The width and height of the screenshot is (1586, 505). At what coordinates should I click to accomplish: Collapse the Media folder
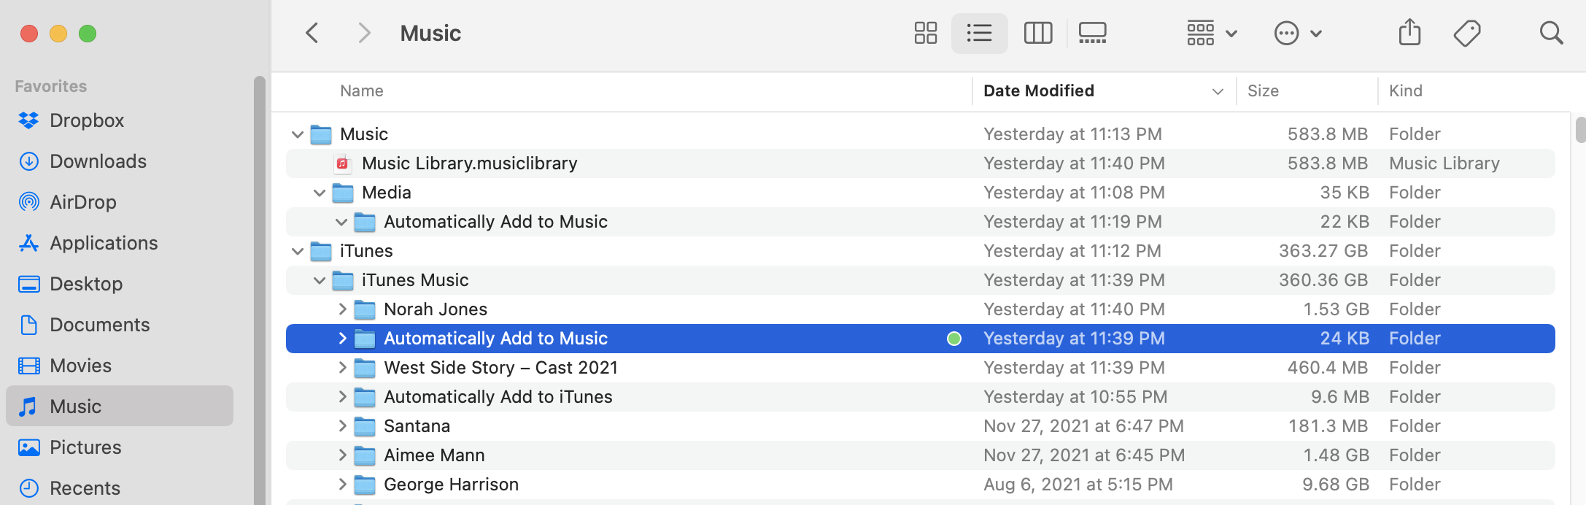(x=320, y=193)
